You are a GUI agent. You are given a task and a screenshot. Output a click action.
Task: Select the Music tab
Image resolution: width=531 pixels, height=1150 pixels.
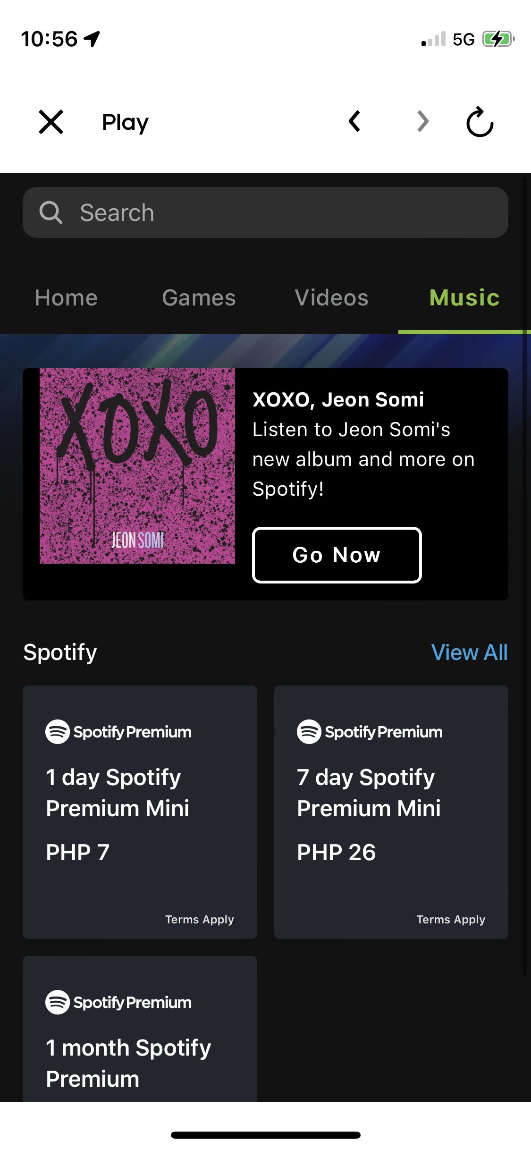click(464, 298)
